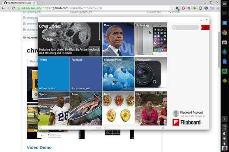The image size is (229, 152).
Task: Click the Page 1 of 2 indicator
Action: 102,128
